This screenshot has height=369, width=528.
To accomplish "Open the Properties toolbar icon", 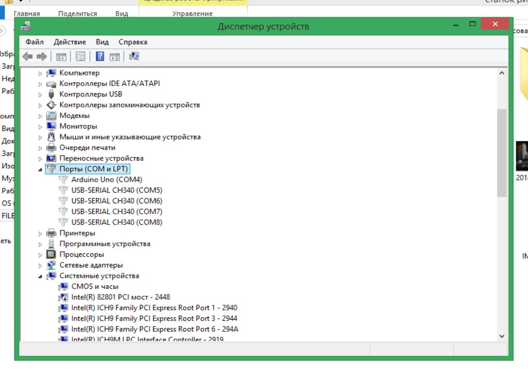I will tap(80, 56).
